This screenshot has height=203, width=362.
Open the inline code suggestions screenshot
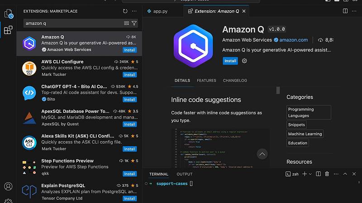click(x=220, y=148)
